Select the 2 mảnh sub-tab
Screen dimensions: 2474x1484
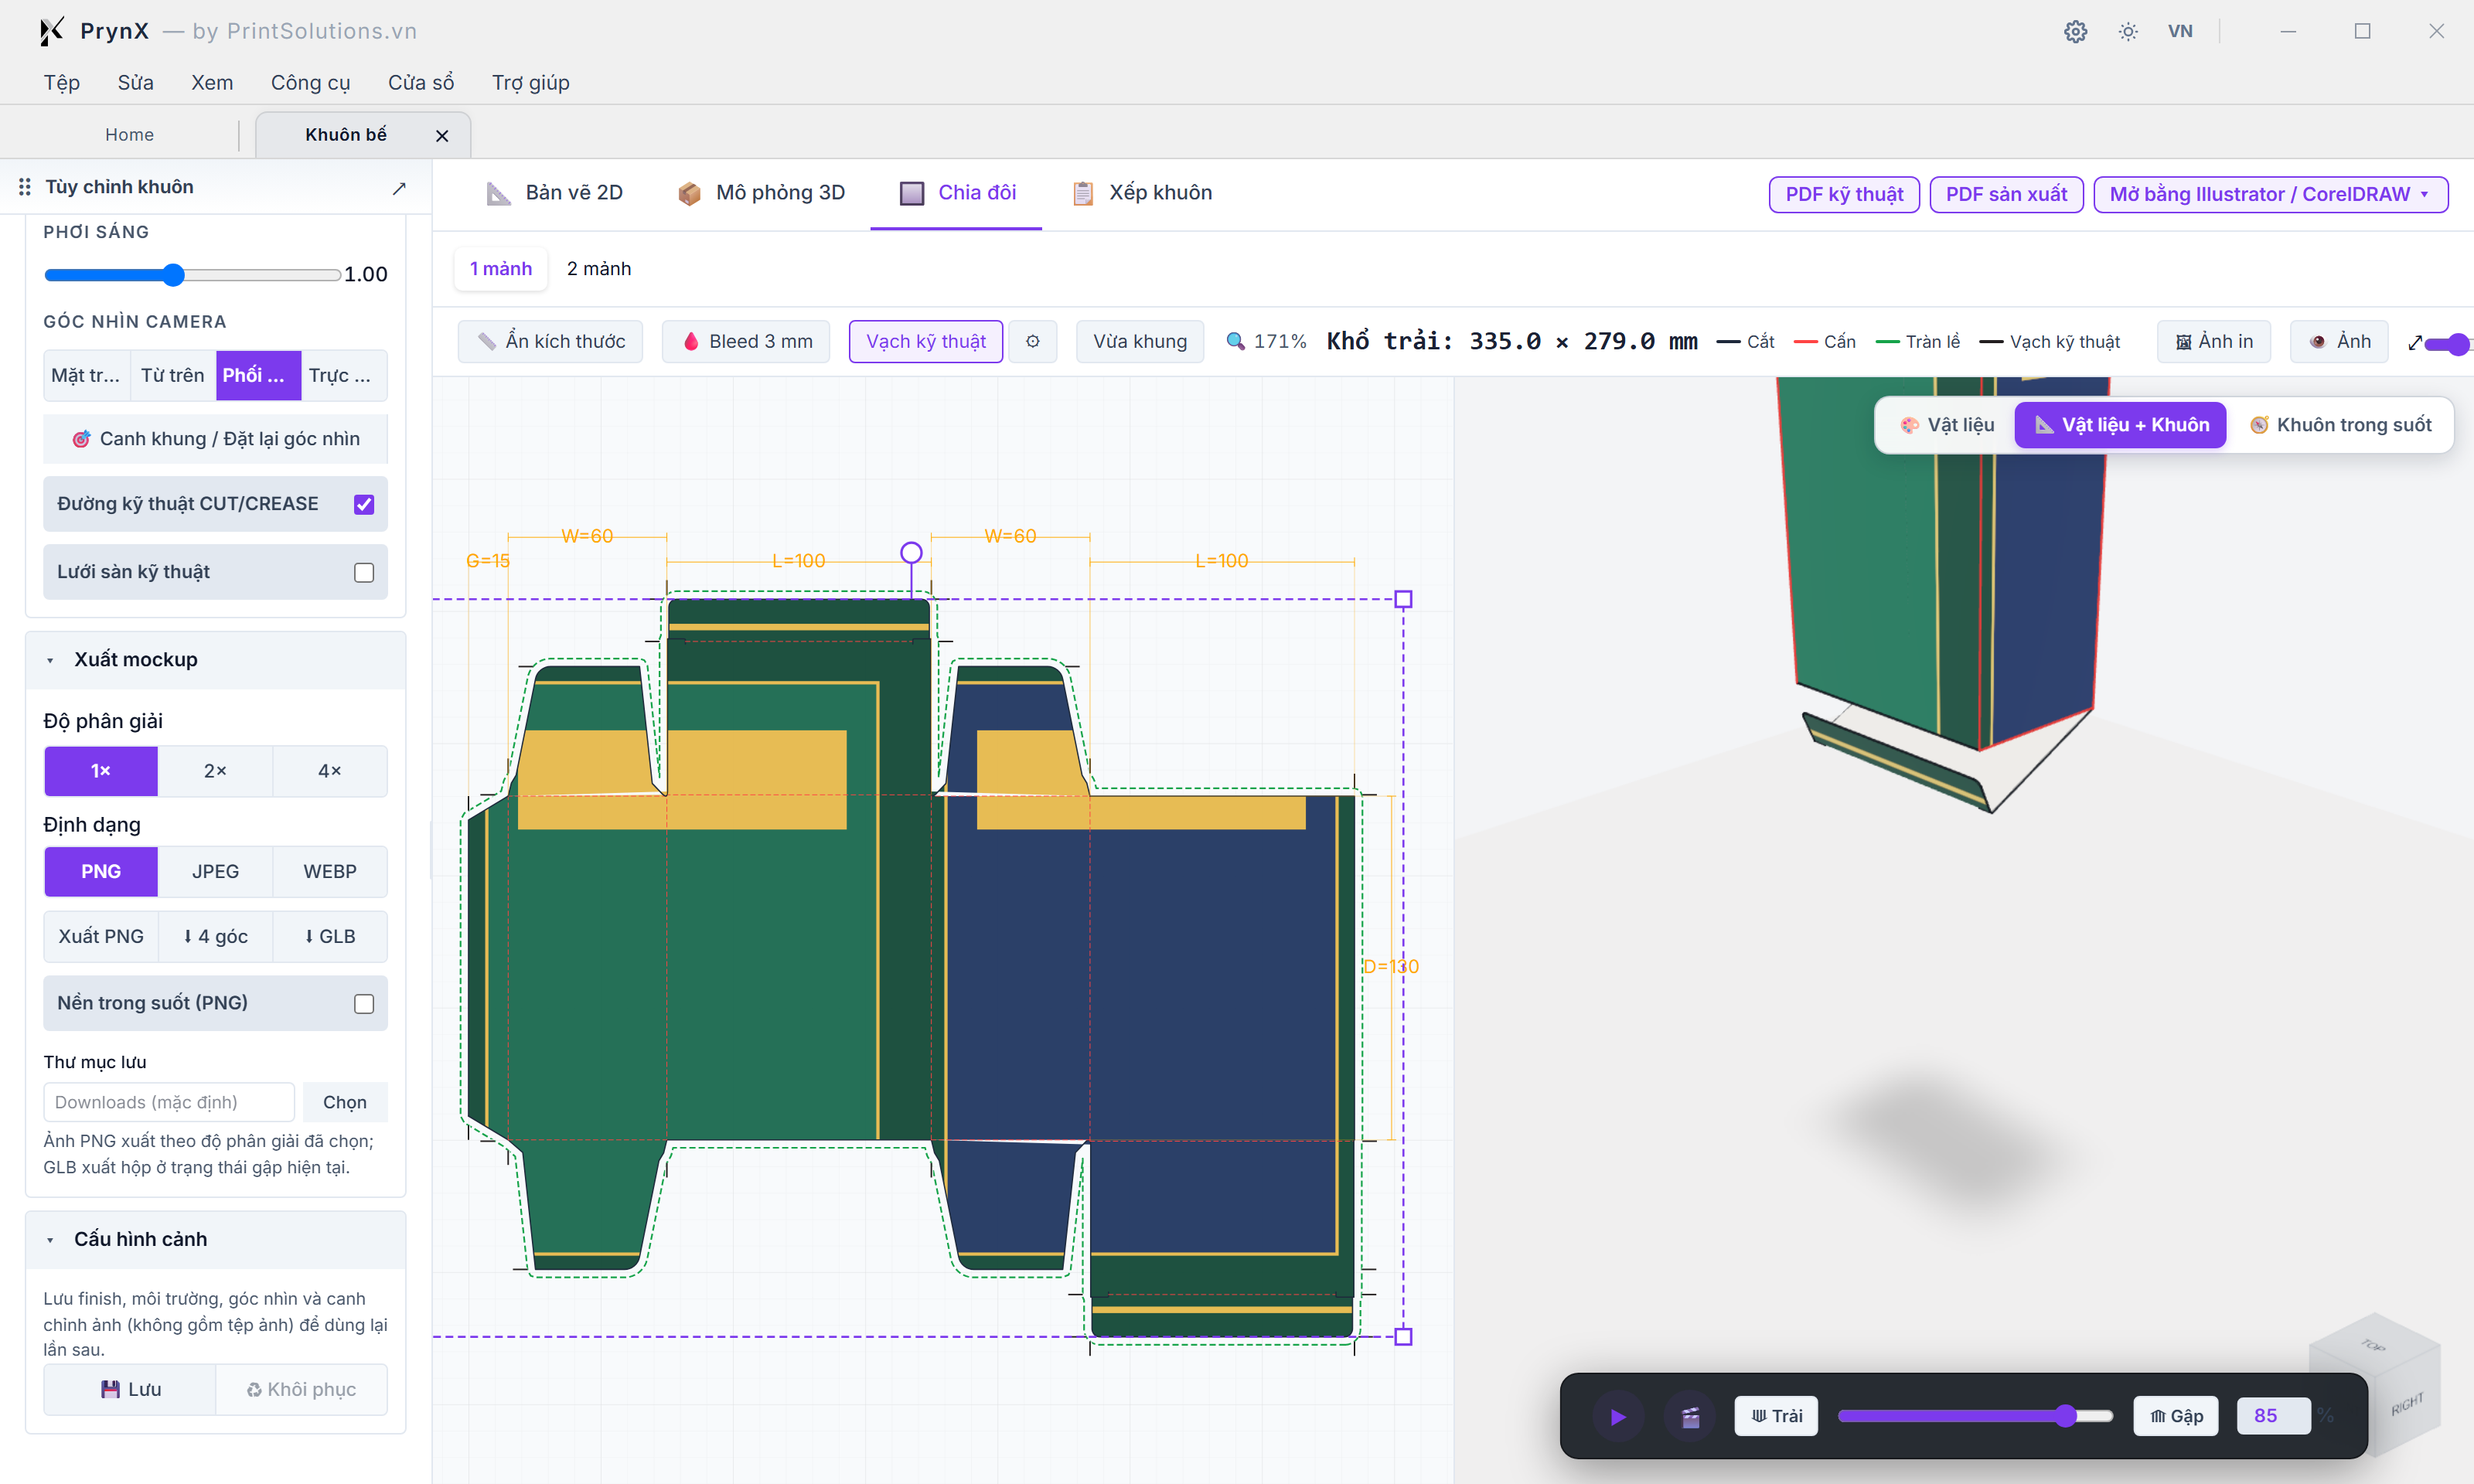tap(599, 268)
